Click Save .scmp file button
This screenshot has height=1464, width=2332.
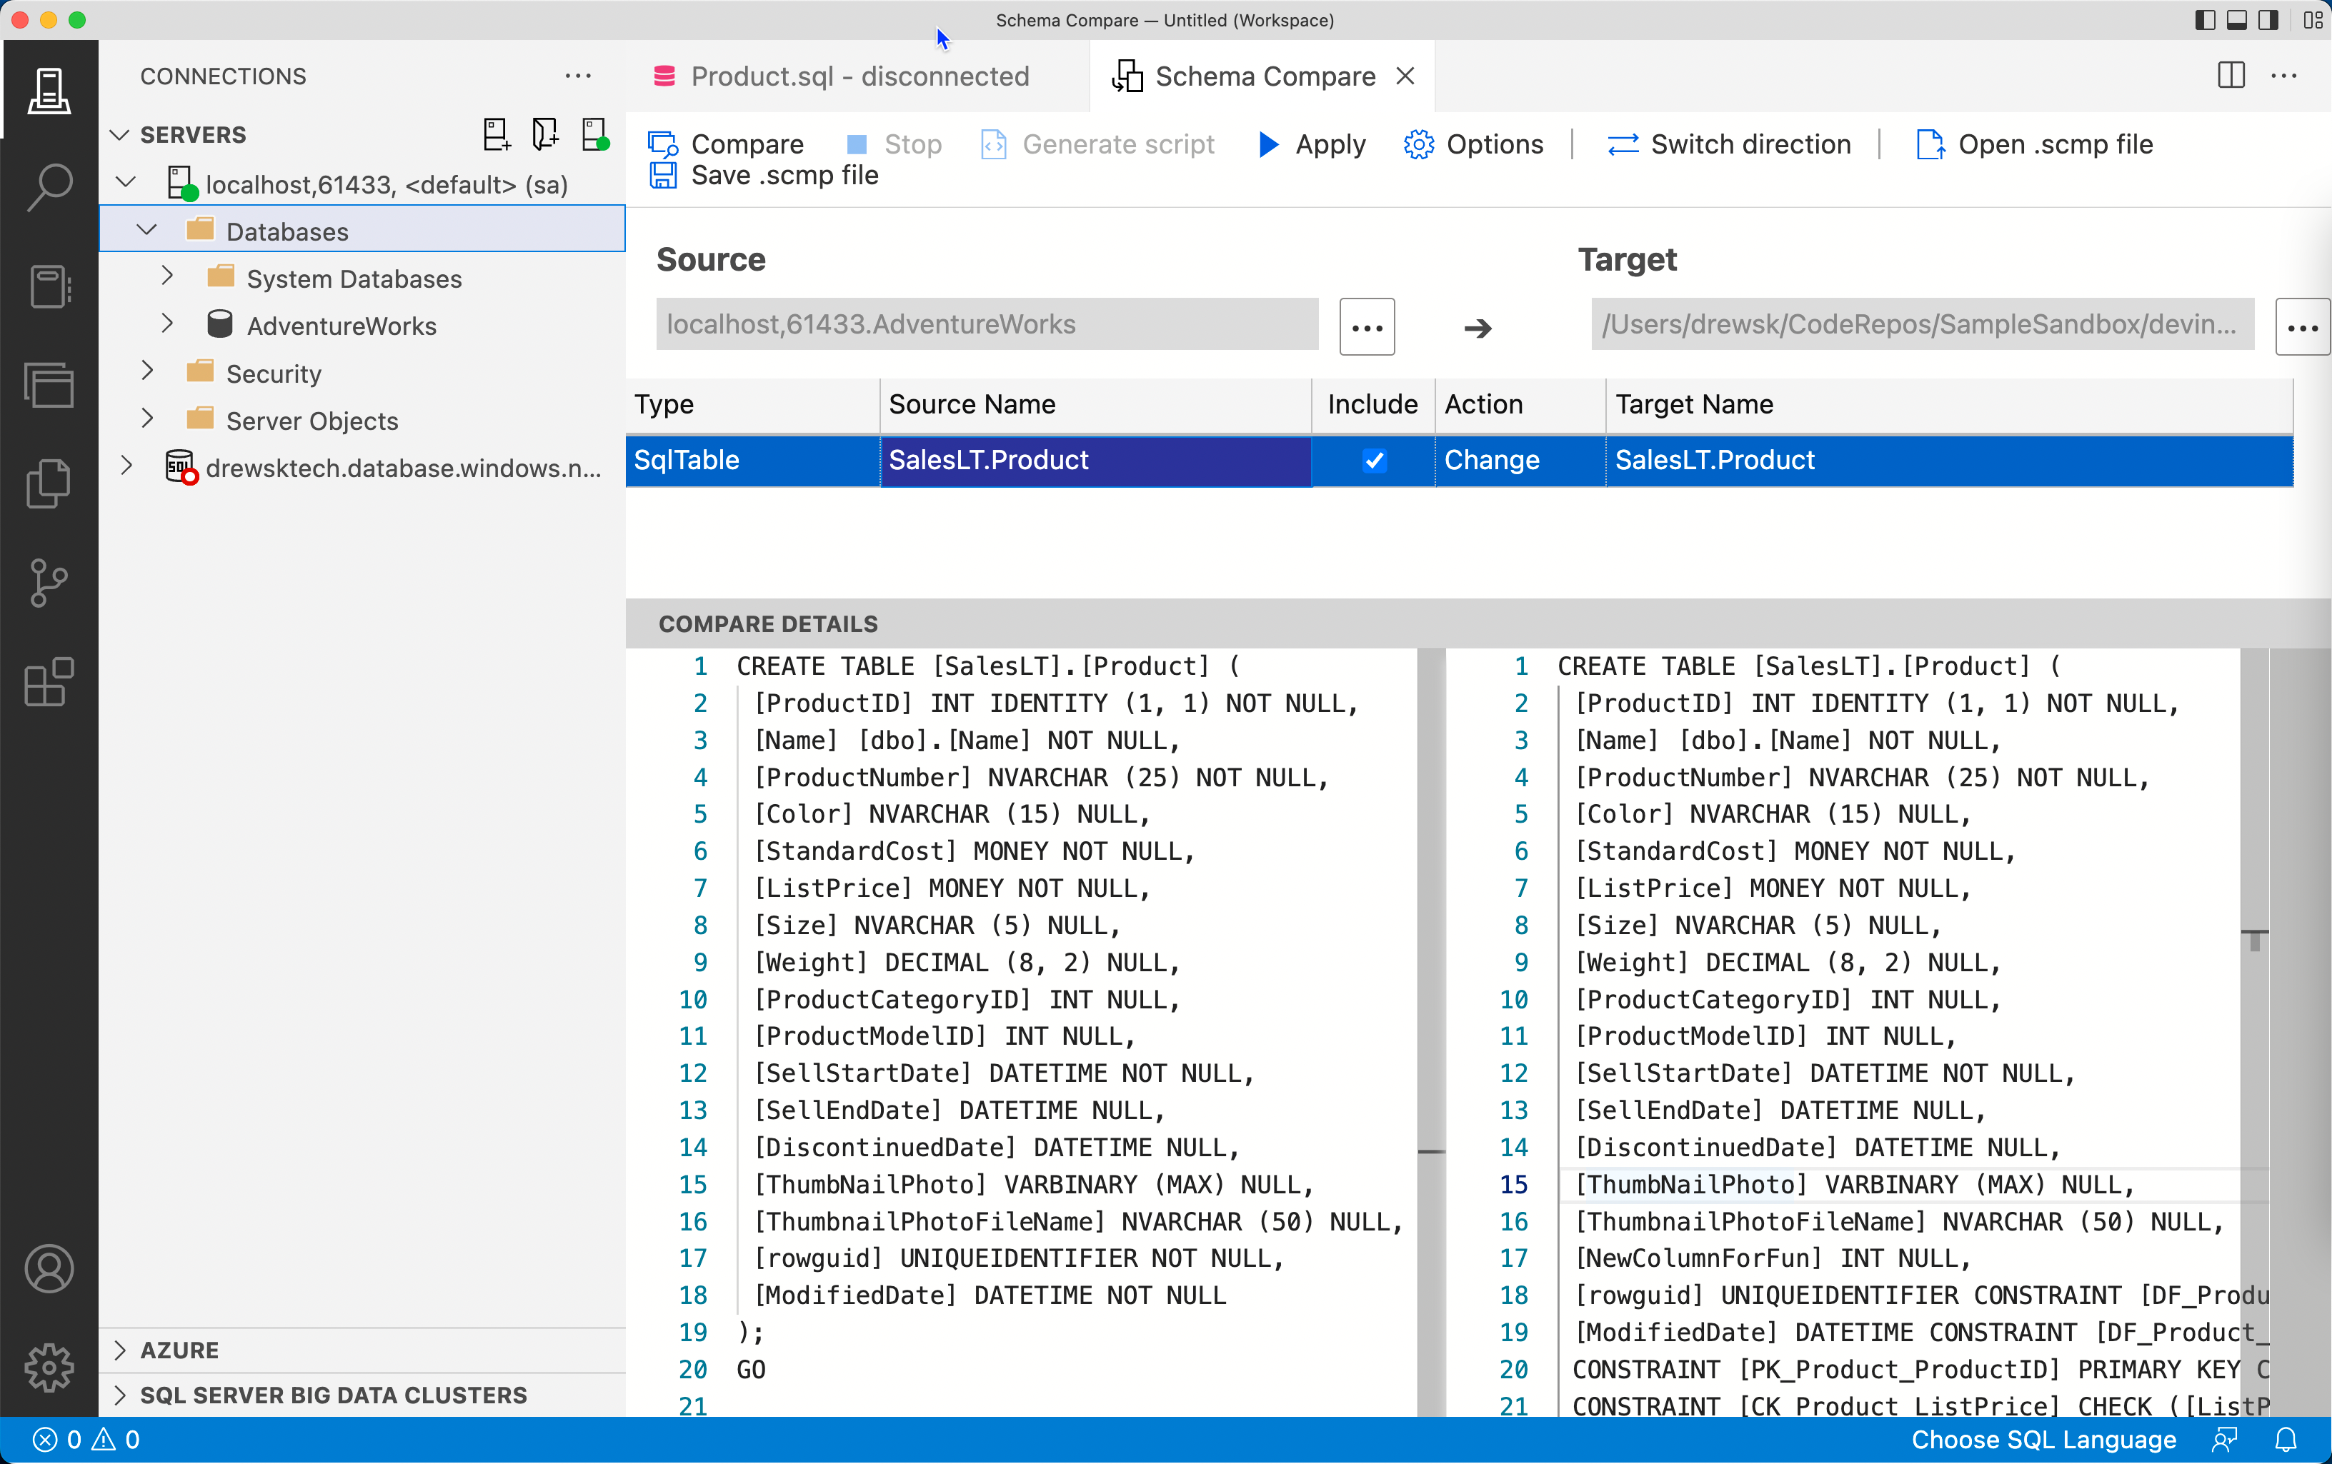(x=763, y=175)
